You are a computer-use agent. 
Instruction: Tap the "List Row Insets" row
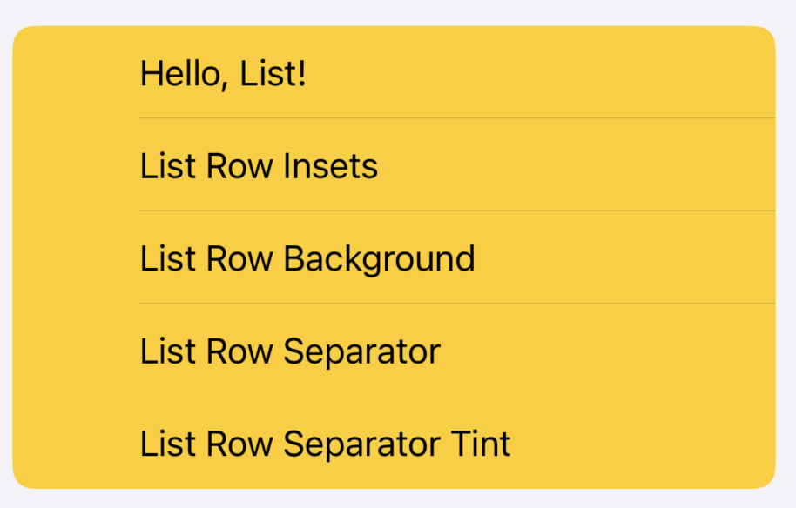tap(394, 165)
